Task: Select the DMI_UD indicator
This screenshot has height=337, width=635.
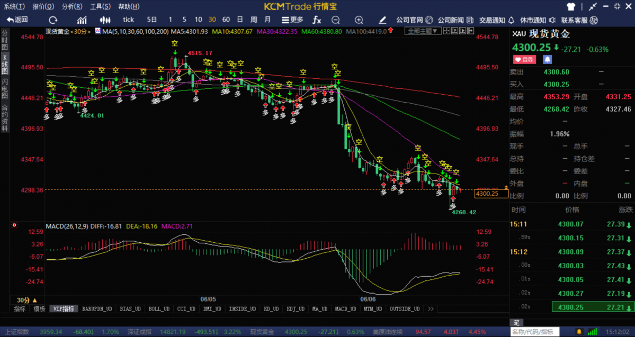Action: [212, 308]
